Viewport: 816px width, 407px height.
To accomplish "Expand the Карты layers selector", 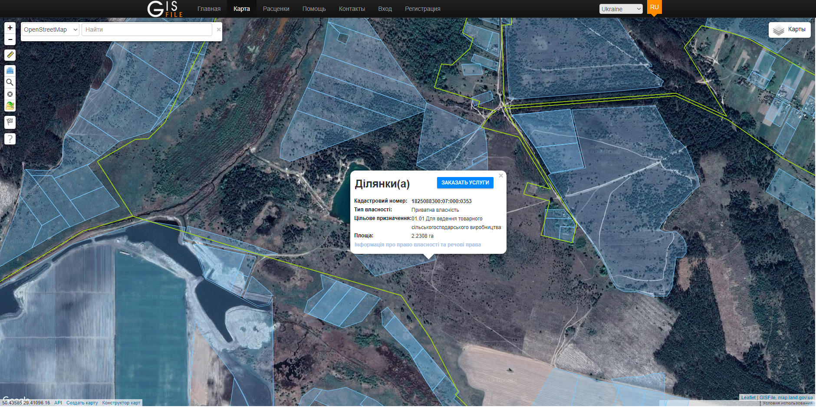I will click(x=790, y=30).
